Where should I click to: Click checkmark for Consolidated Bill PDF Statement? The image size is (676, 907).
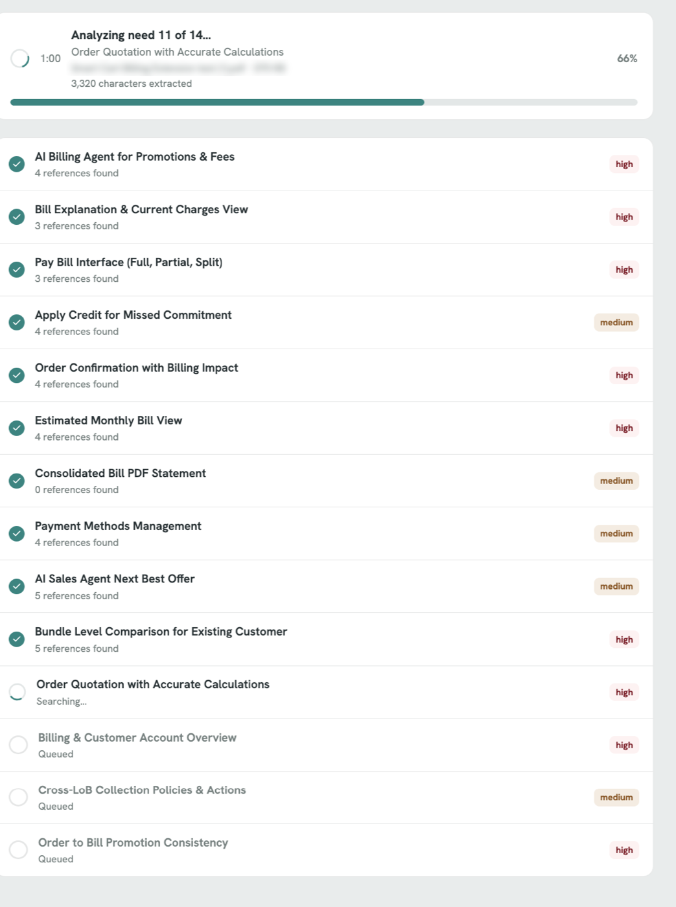[x=17, y=481]
